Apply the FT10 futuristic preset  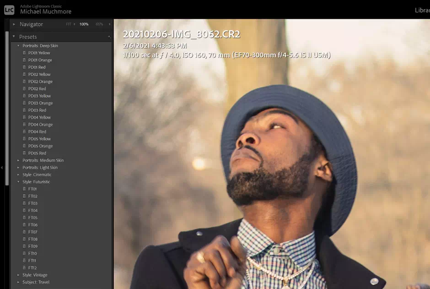[32, 253]
